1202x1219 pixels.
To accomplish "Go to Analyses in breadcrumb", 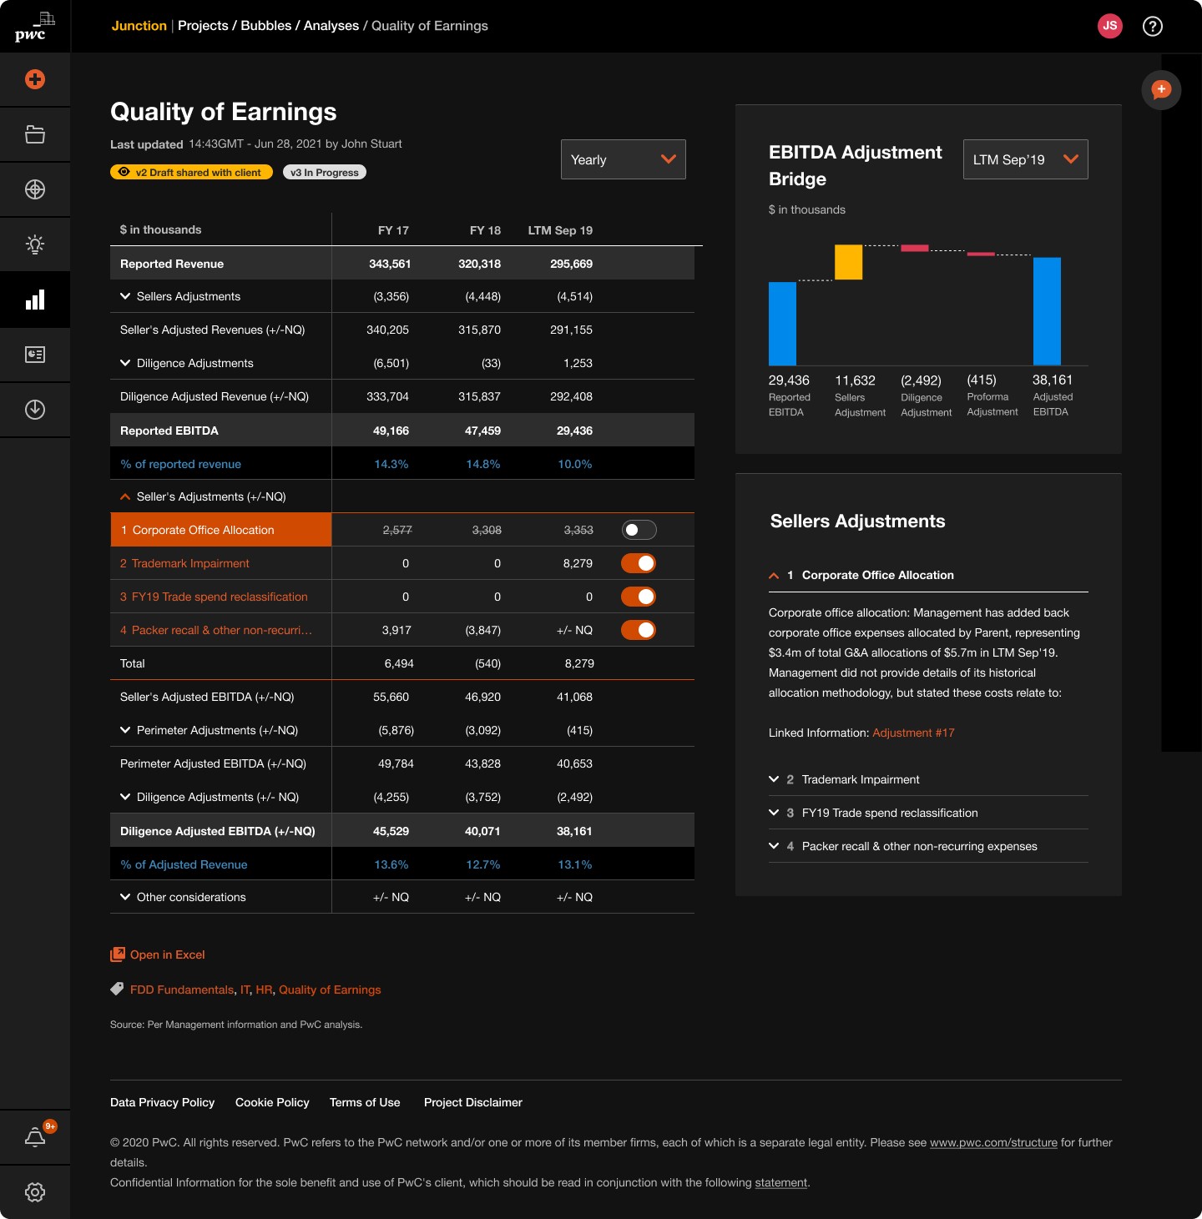I will coord(331,26).
